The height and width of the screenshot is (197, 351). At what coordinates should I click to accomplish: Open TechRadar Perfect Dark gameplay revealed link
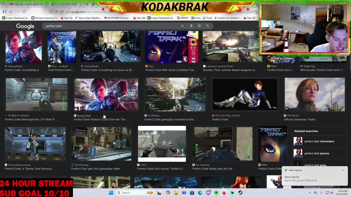[171, 119]
